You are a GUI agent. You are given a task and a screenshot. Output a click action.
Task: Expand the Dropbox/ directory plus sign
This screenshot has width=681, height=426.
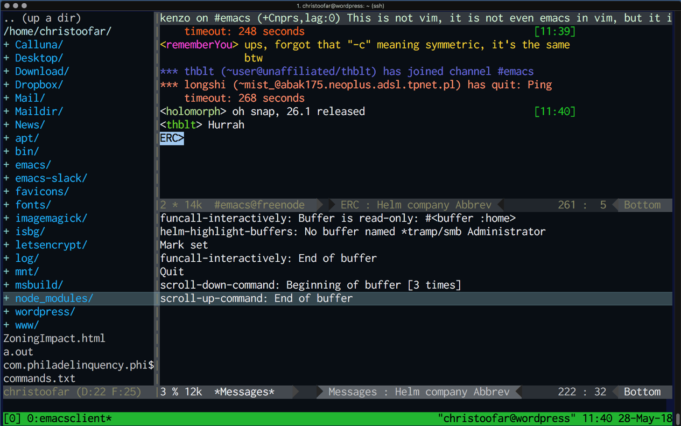pos(6,85)
